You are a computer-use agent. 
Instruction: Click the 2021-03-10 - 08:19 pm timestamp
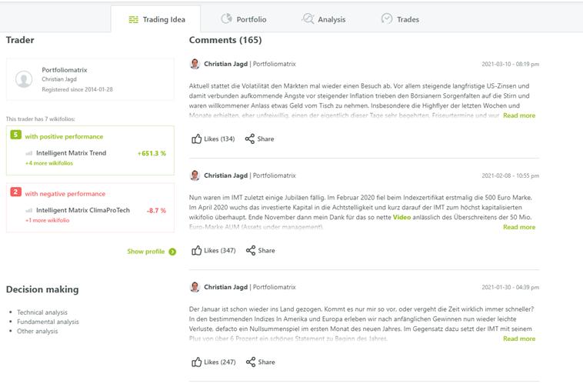510,64
